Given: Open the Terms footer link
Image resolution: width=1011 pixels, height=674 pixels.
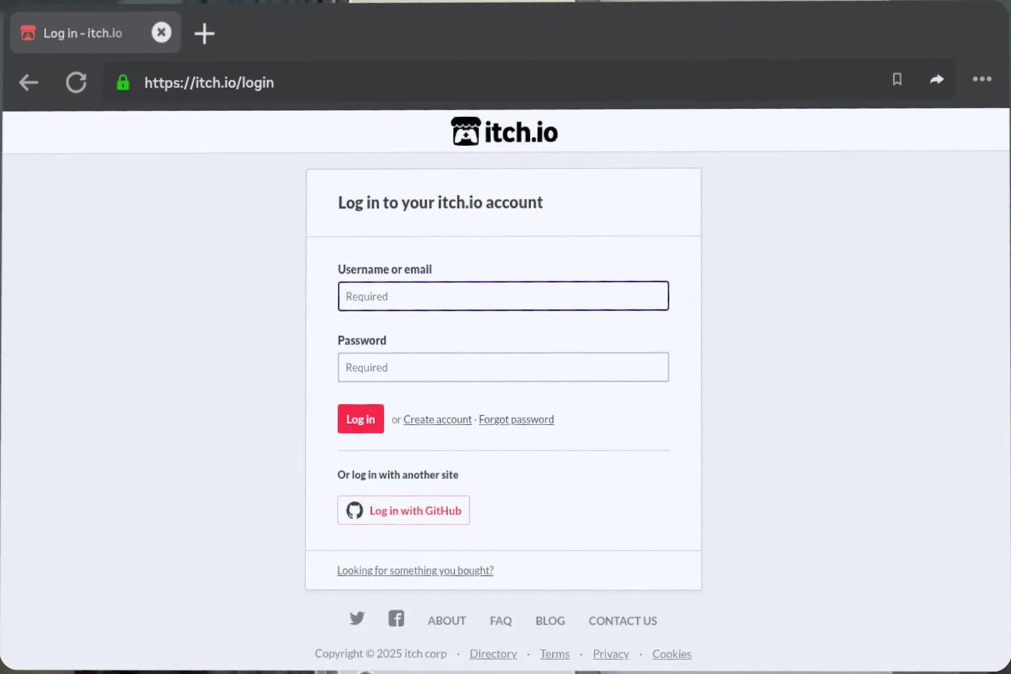Looking at the screenshot, I should [555, 654].
